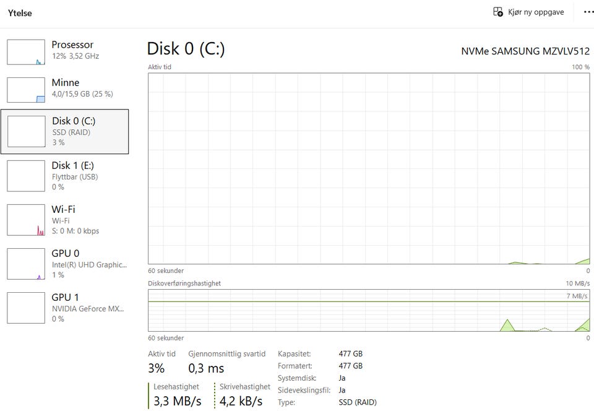This screenshot has width=594, height=411.
Task: Click the Aktiv tid 3% statistic
Action: [157, 368]
